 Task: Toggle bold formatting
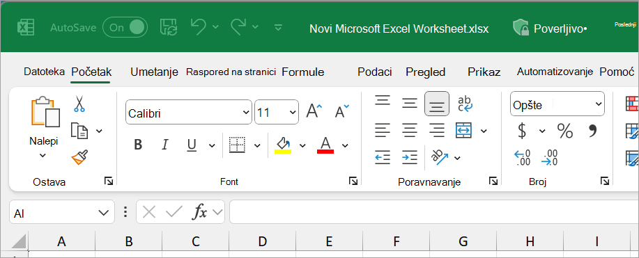(138, 145)
